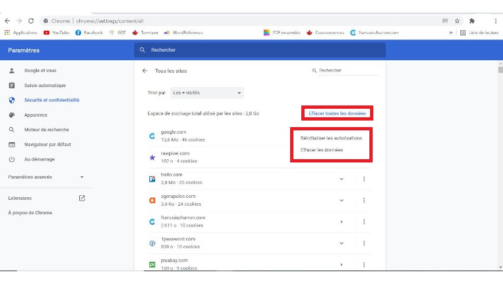Open Moteur de recherche section
The image size is (503, 283).
(x=47, y=130)
